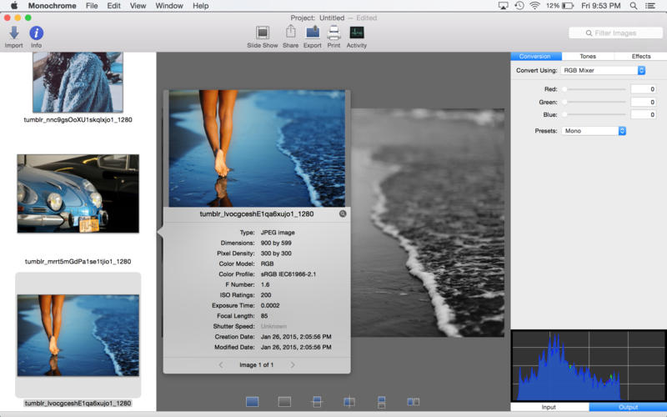Click the Share toolbar icon

tap(290, 33)
